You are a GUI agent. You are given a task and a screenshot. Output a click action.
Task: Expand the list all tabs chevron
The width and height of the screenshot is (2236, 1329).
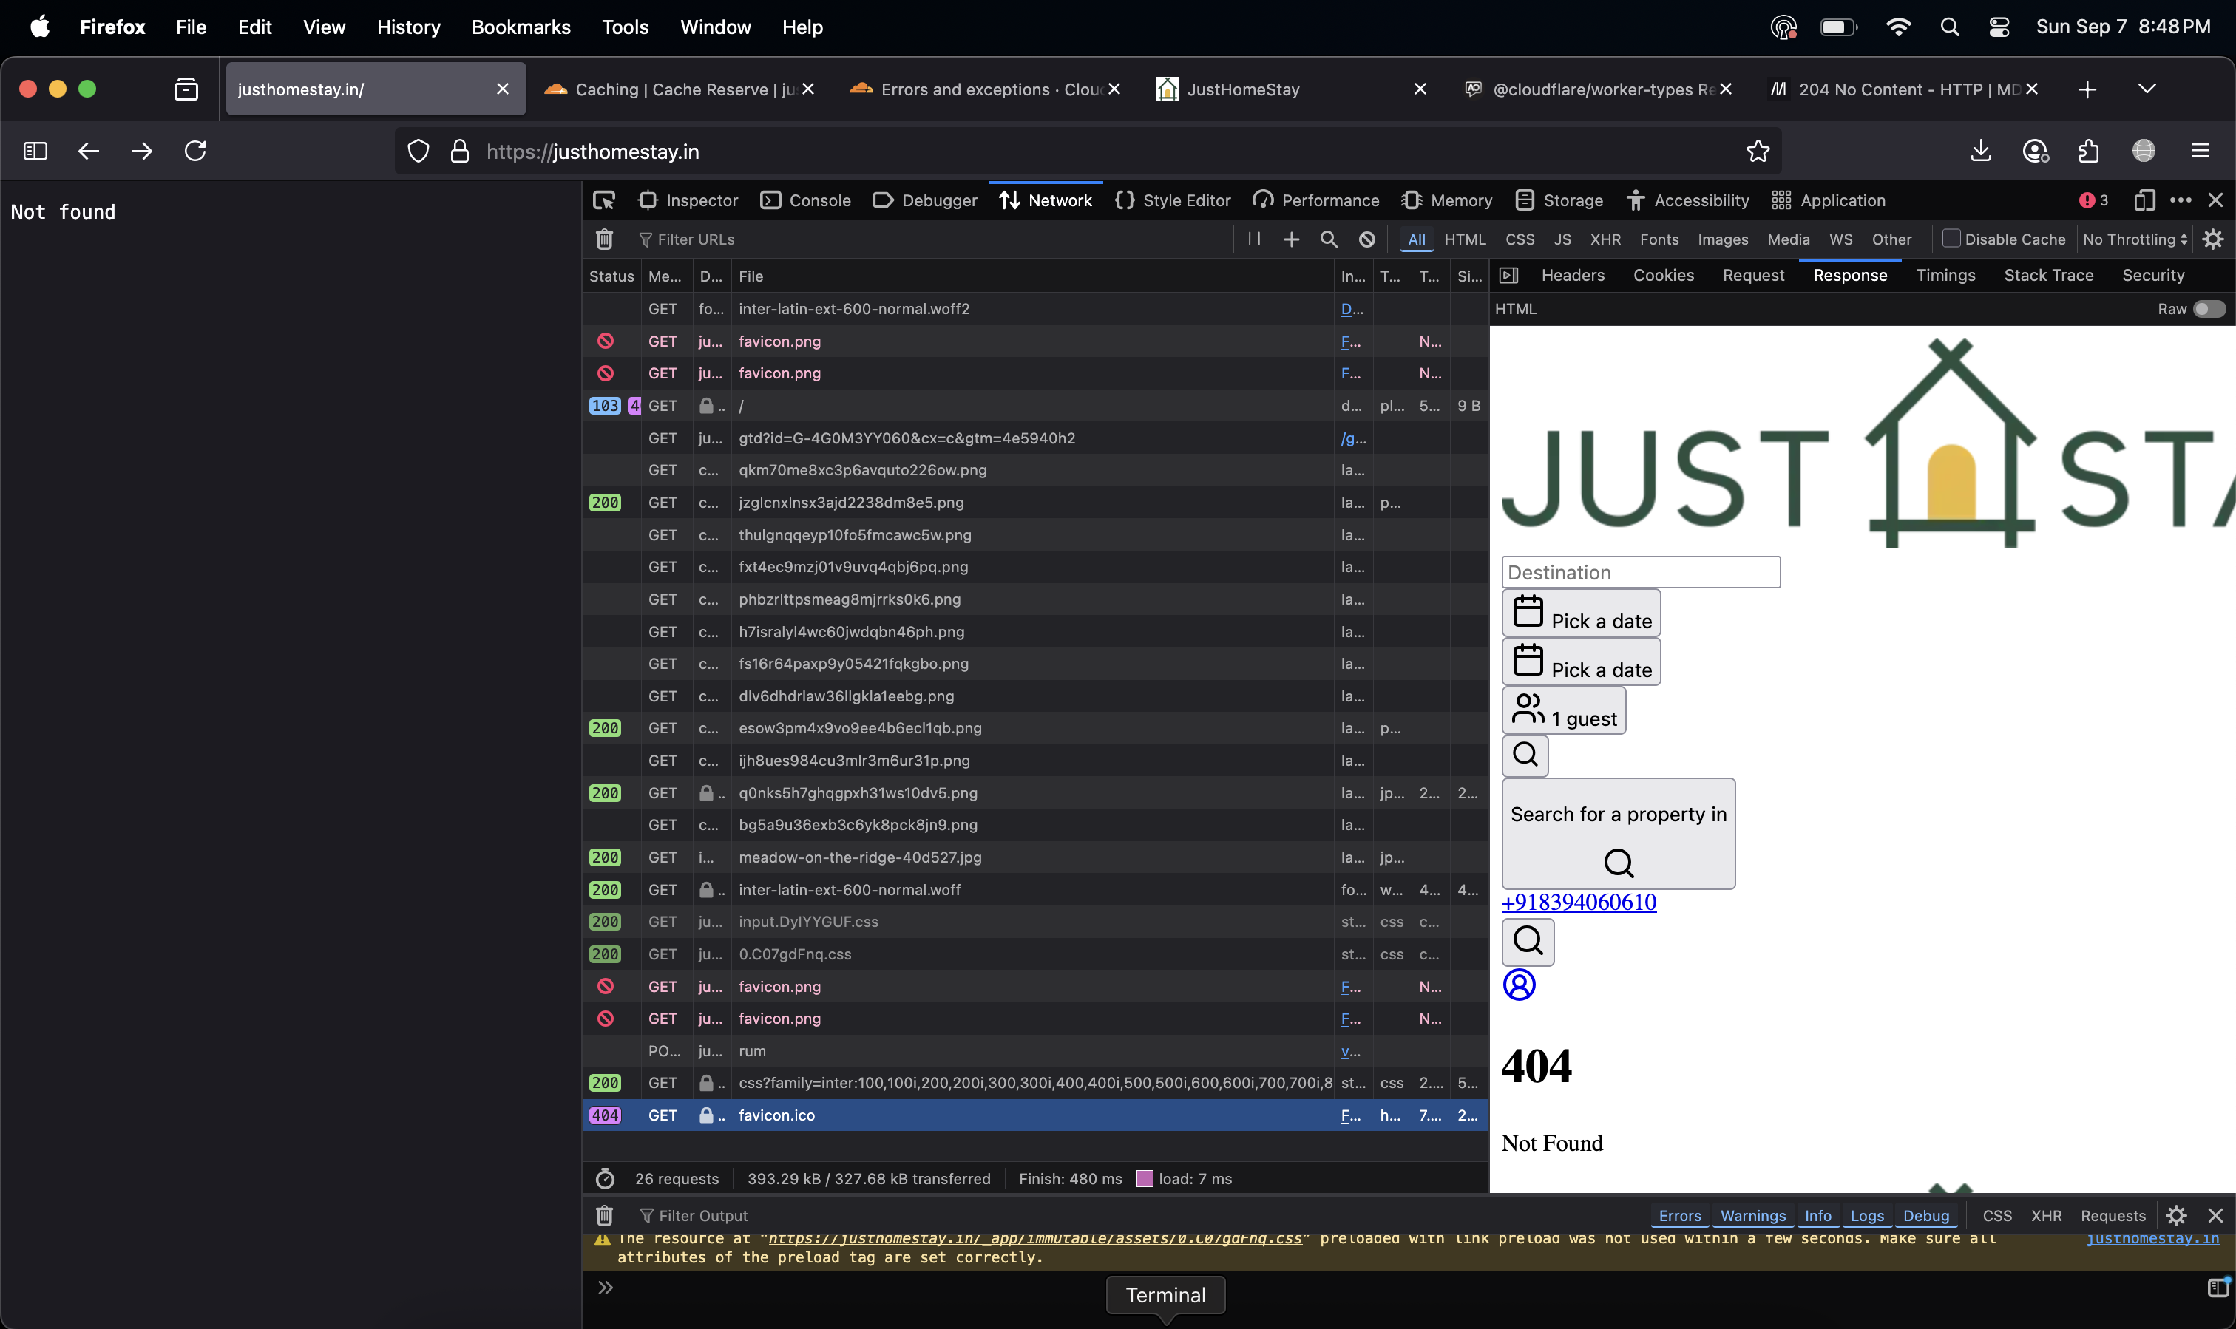click(2147, 89)
